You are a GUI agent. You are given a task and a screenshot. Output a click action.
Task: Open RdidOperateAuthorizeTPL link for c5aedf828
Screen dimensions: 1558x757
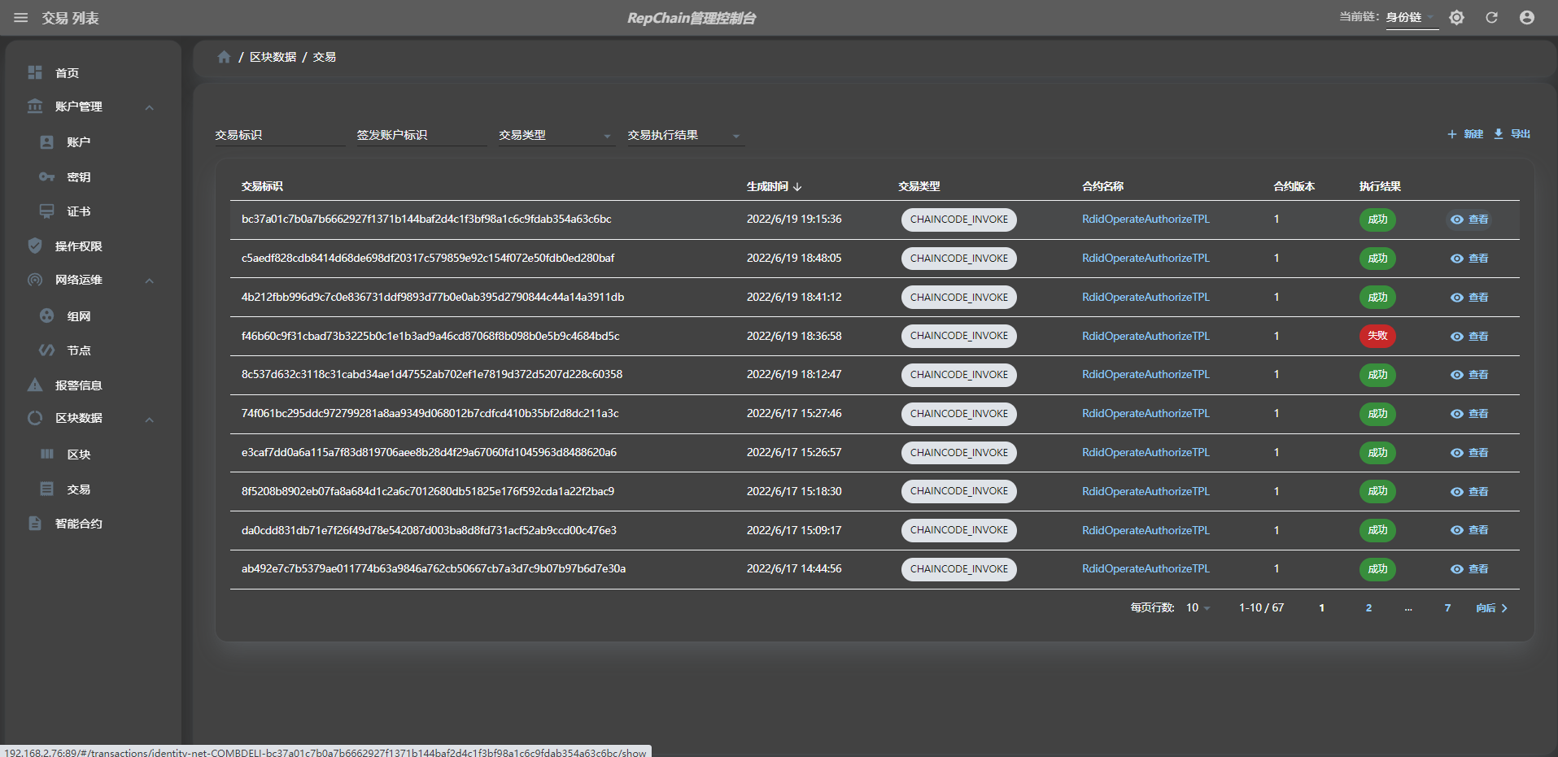point(1146,259)
